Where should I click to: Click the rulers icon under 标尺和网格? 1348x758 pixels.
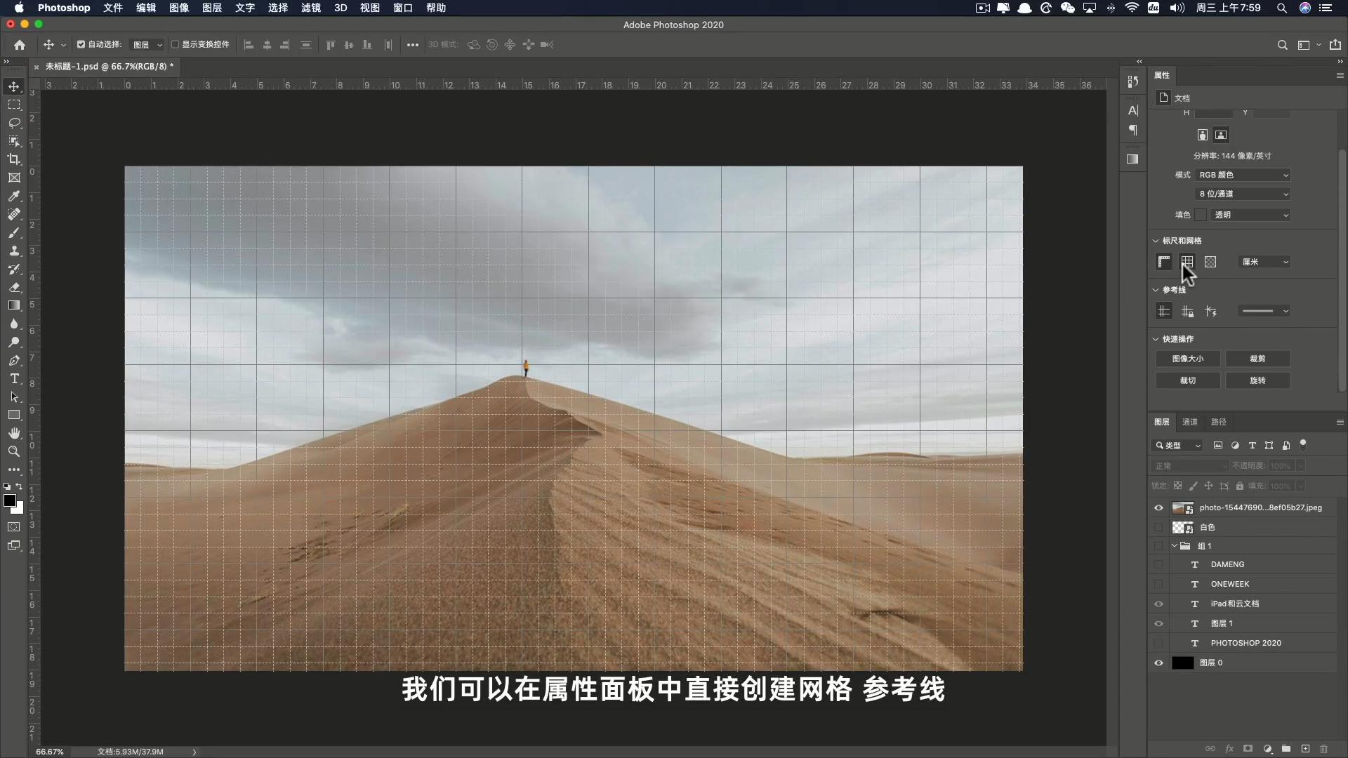tap(1164, 262)
